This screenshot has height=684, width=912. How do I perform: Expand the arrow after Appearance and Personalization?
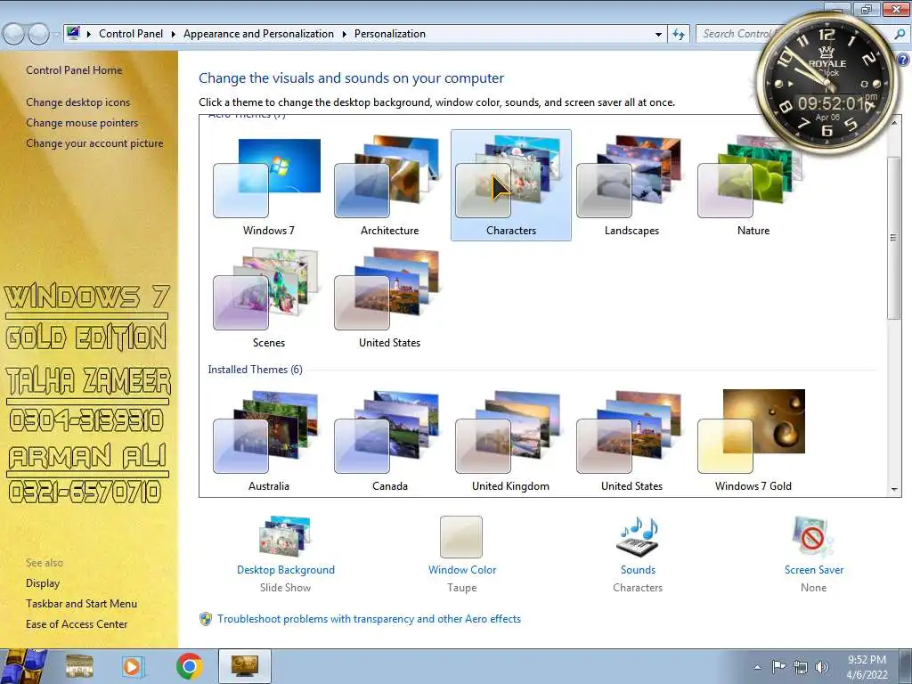click(345, 35)
